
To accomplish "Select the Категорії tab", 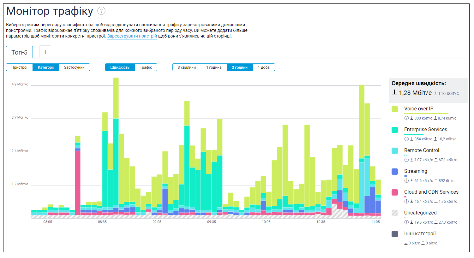I will click(46, 67).
